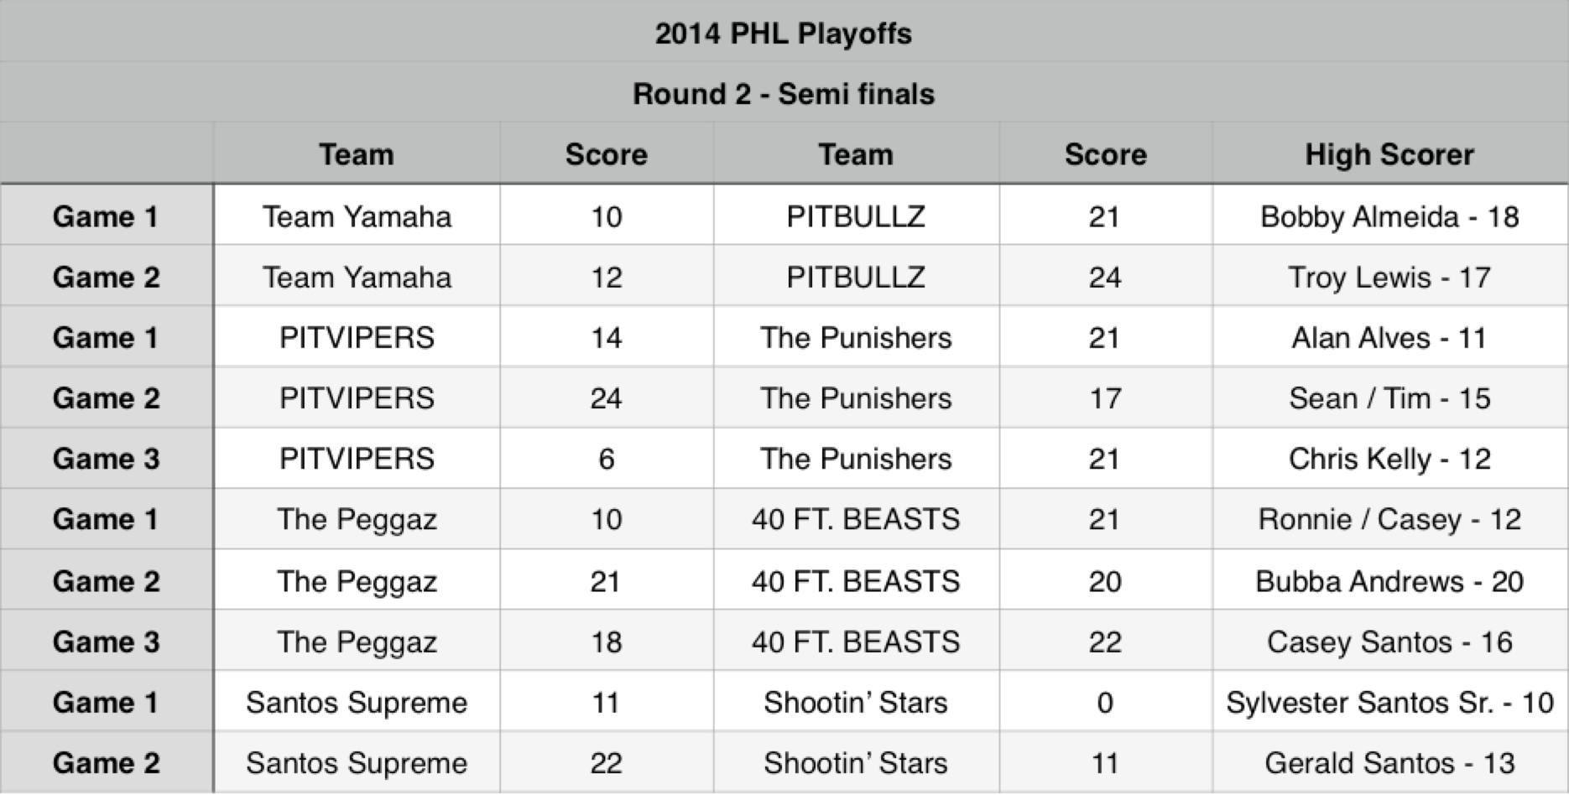Click the "Sean / Tim - 15" cell

pyautogui.click(x=1389, y=398)
